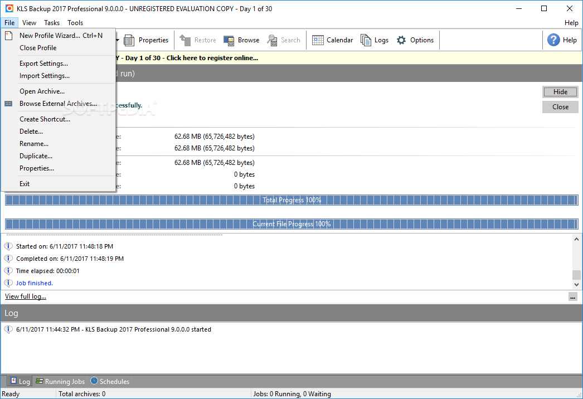Select Create Shortcut menu entry
Screen dimensions: 583x399
(x=59, y=119)
